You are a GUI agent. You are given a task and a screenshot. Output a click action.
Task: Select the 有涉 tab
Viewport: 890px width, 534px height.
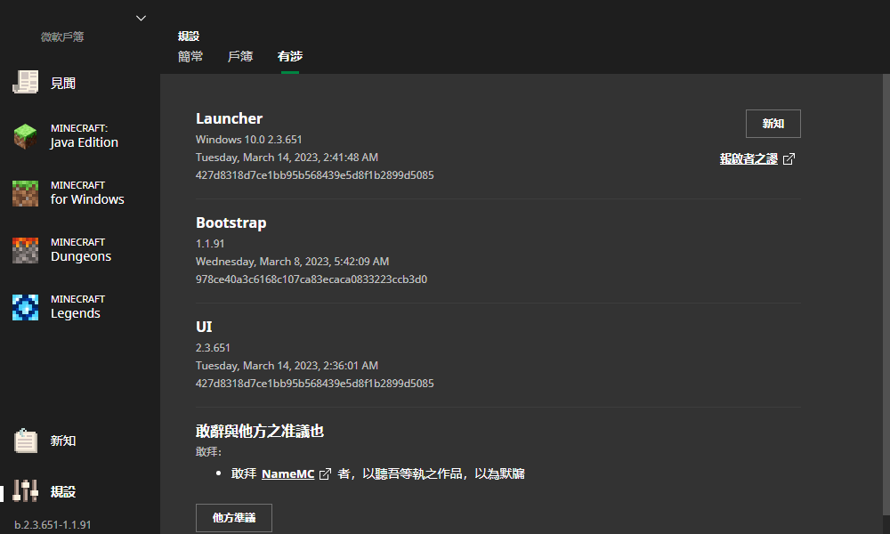[290, 56]
